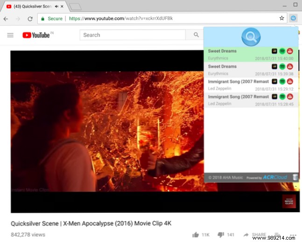Clear history with trash can icon
The image size is (302, 242).
tap(295, 177)
